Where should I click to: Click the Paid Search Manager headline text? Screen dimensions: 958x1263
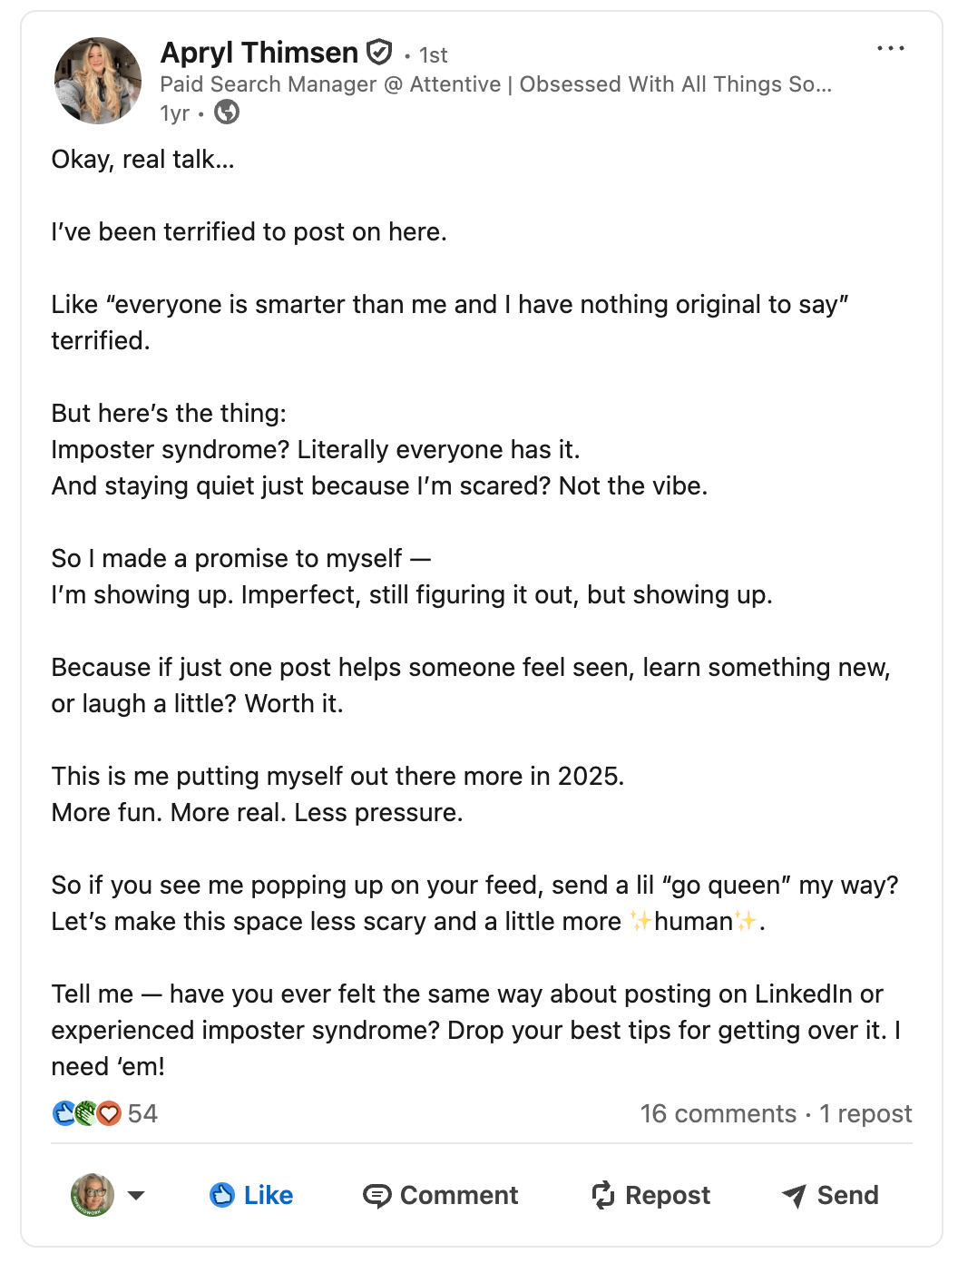click(x=495, y=84)
